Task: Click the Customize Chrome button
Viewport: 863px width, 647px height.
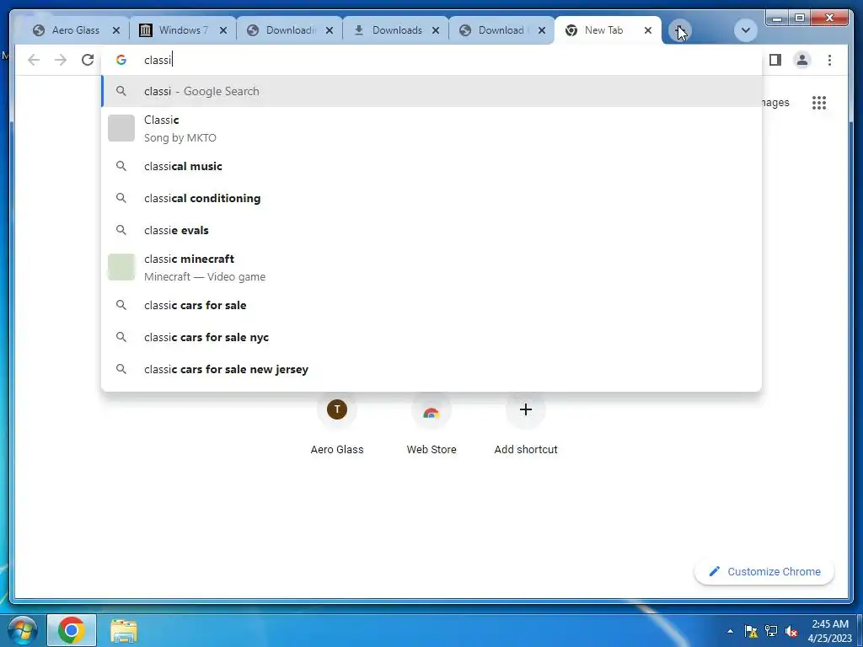Action: [764, 572]
